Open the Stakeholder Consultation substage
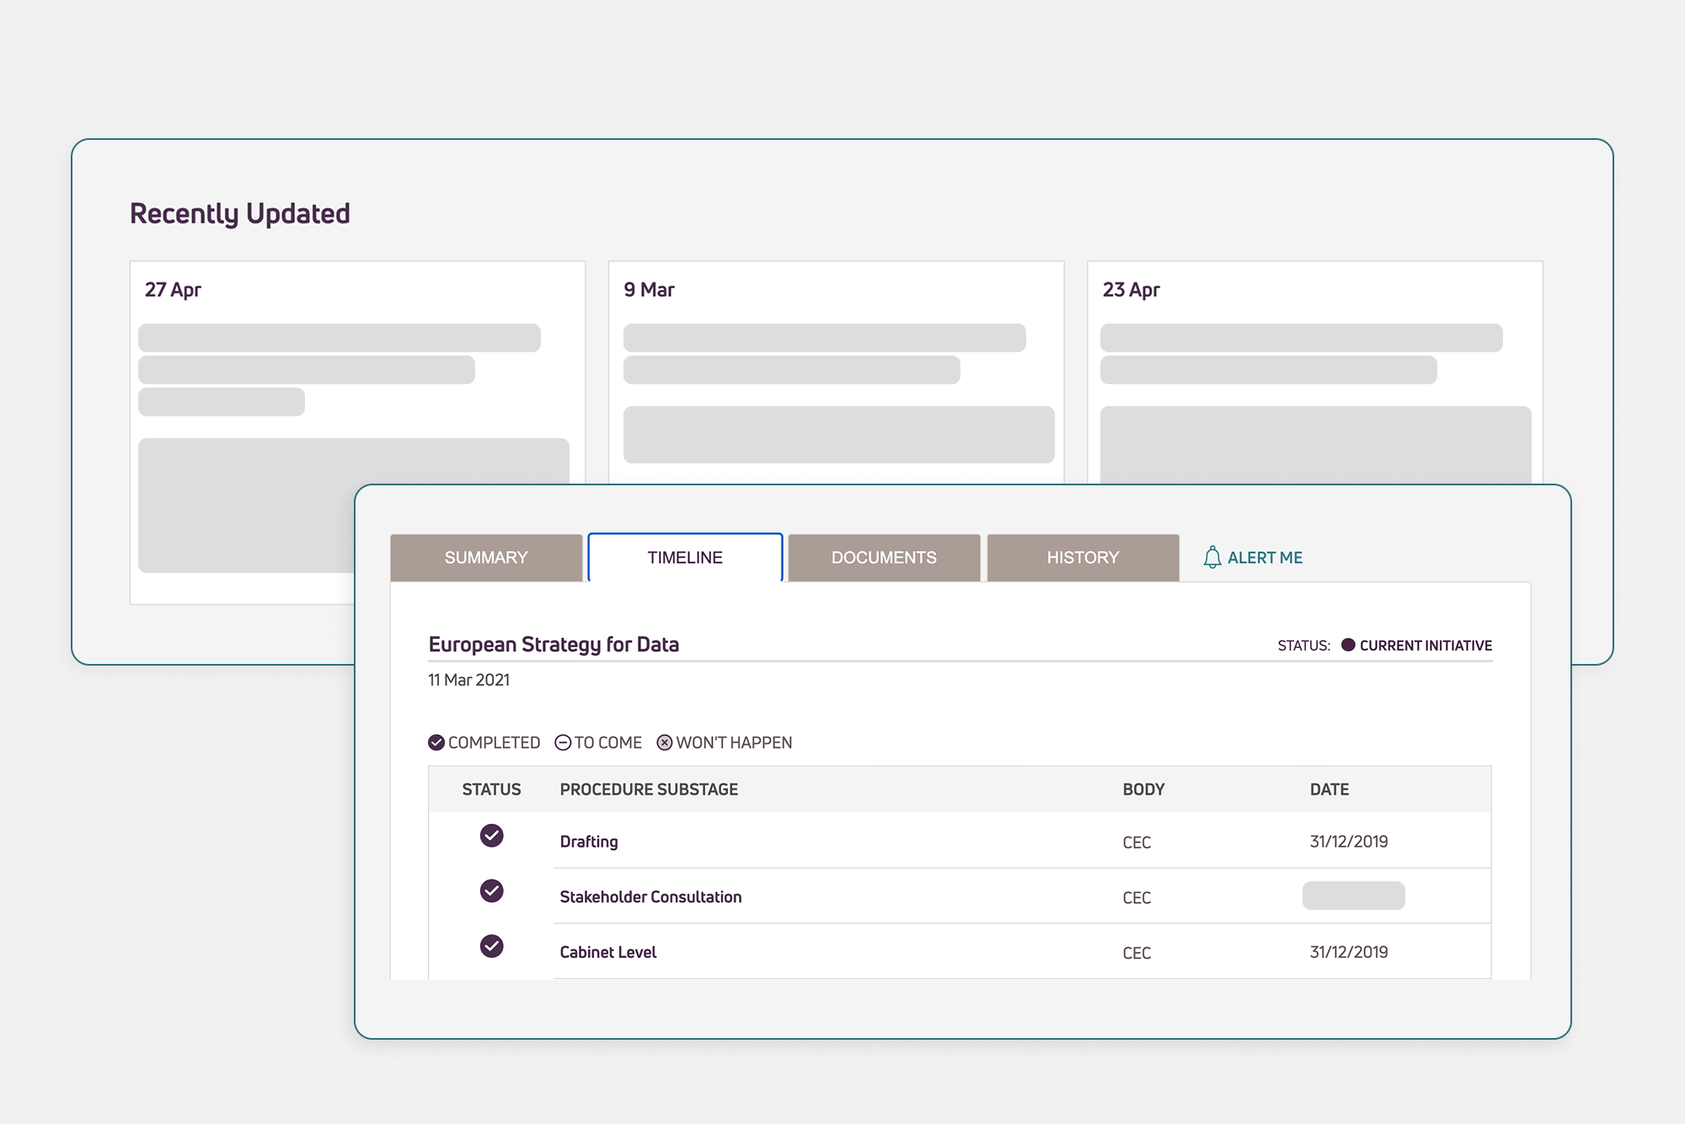Image resolution: width=1685 pixels, height=1124 pixels. [x=650, y=897]
